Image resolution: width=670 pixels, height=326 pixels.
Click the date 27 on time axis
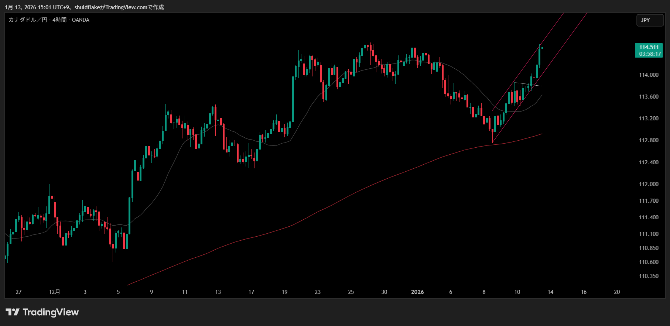click(x=18, y=292)
